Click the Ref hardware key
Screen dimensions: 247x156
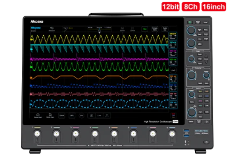[200, 112]
